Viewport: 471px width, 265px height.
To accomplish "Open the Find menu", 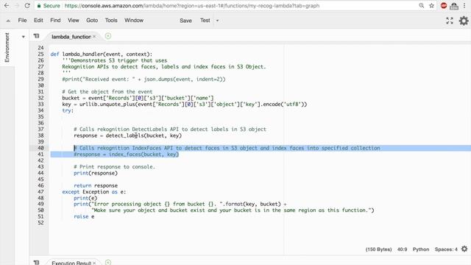I will point(55,21).
